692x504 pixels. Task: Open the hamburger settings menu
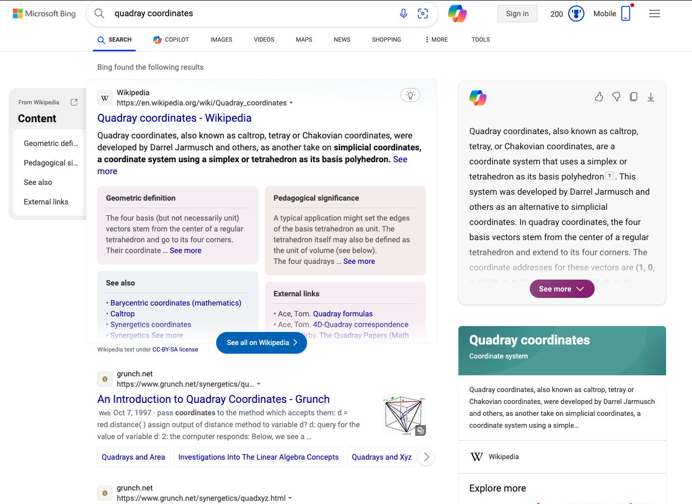point(655,14)
